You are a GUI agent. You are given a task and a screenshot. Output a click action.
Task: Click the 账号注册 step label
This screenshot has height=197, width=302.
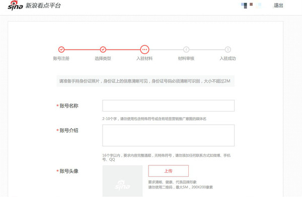61,58
